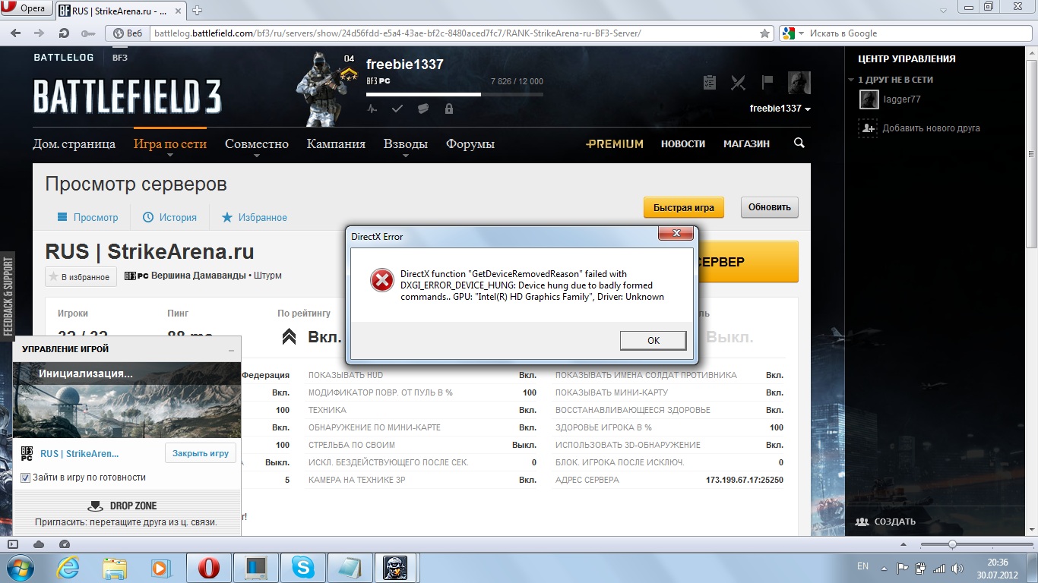Toggle Зайти в игру по готовности checkbox

tap(25, 477)
